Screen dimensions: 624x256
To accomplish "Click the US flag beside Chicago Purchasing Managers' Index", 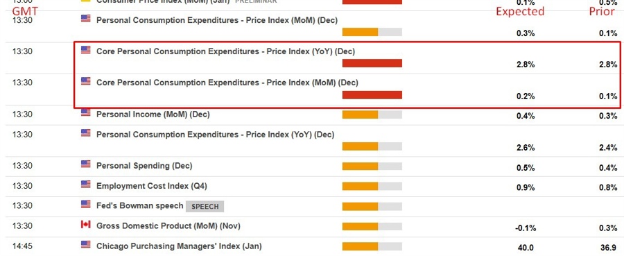I will point(85,244).
